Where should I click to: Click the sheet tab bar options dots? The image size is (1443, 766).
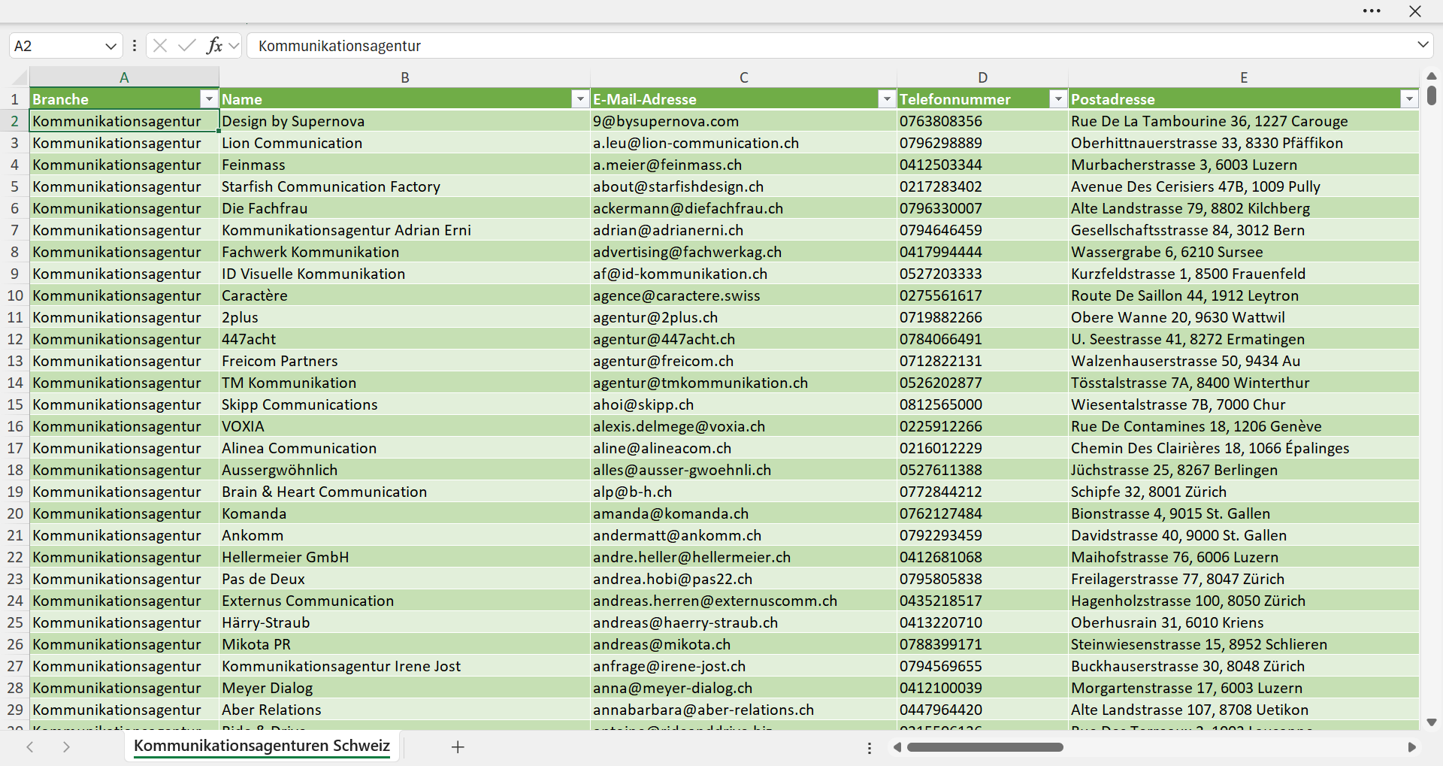(x=870, y=748)
